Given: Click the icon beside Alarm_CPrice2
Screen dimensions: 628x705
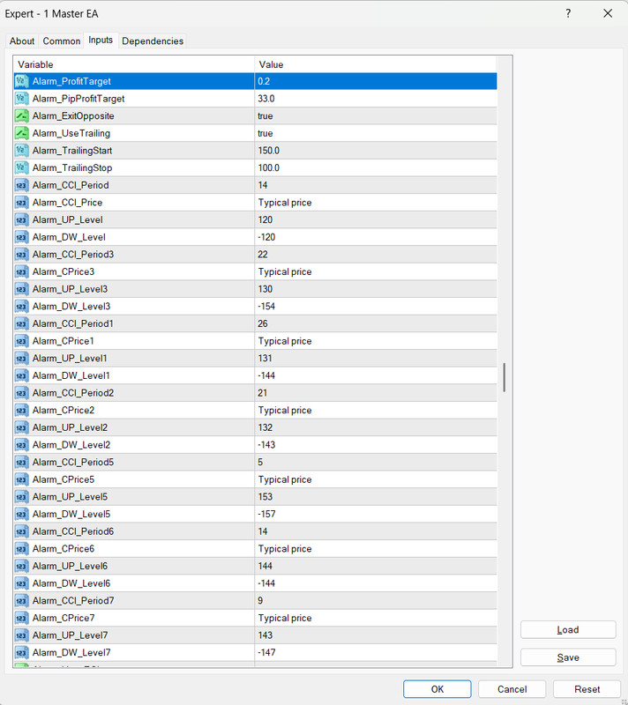Looking at the screenshot, I should [x=21, y=410].
